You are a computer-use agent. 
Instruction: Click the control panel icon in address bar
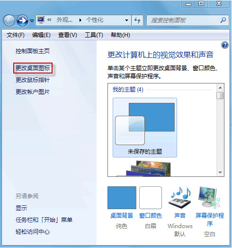[41, 20]
